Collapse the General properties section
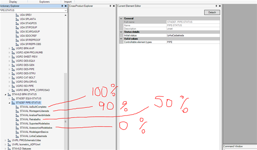This screenshot has width=257, height=150. [121, 18]
